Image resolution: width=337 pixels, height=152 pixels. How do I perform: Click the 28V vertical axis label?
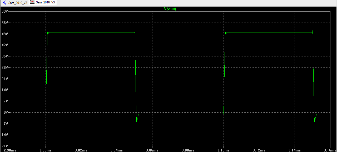point(5,67)
